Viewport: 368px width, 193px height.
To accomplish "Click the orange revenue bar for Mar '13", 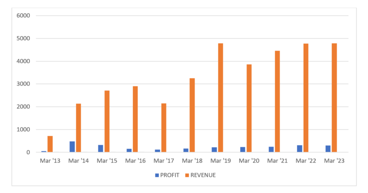I will 50,144.
